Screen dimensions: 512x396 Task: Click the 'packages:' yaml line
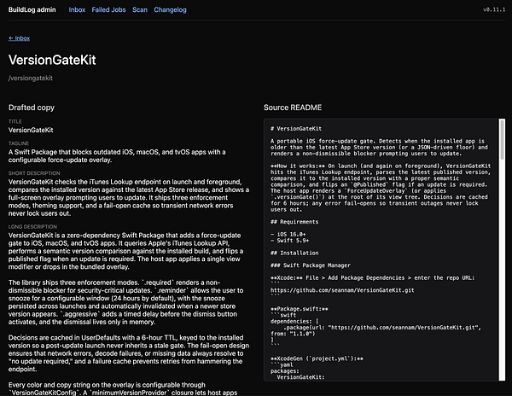coord(285,371)
